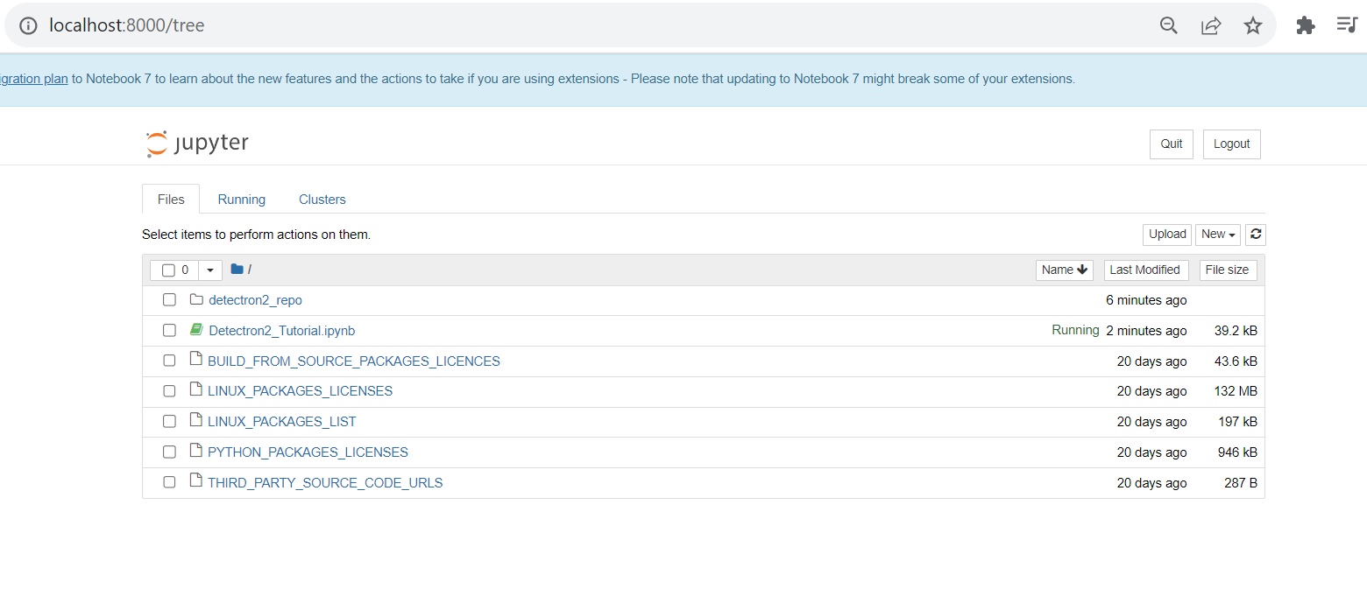Click 'Select items to perform actions' text
Viewport: 1367px width, 610px height.
[256, 235]
